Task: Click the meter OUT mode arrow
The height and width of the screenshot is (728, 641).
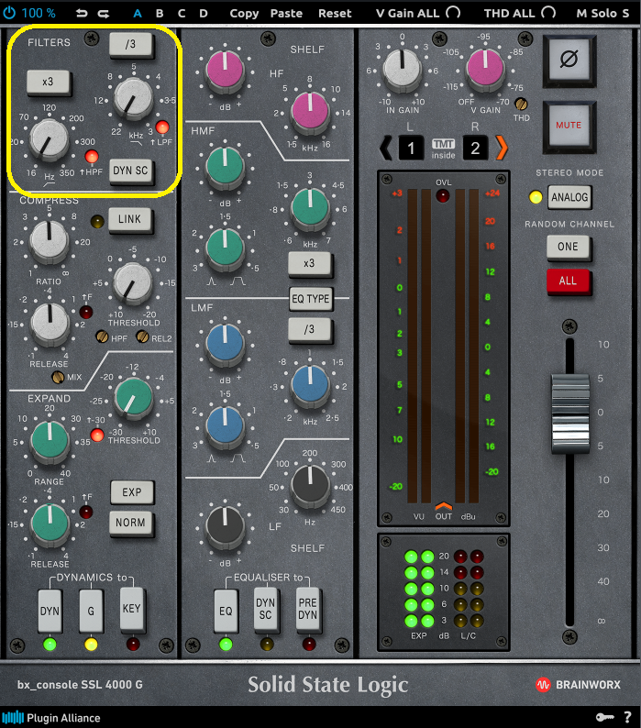Action: (x=443, y=506)
